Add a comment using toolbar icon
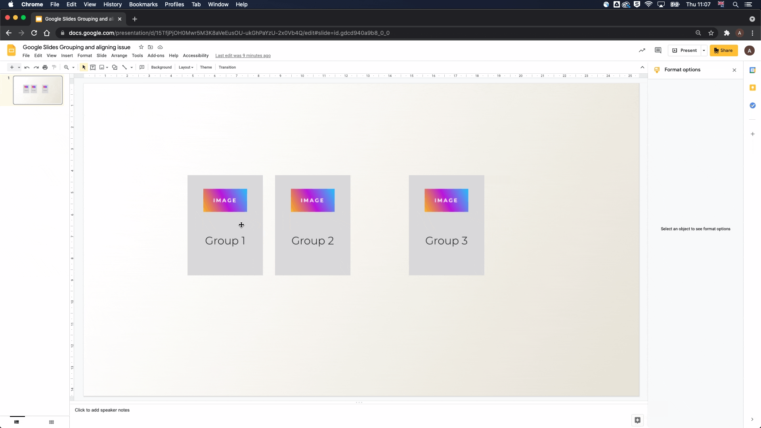This screenshot has height=428, width=761. (142, 67)
